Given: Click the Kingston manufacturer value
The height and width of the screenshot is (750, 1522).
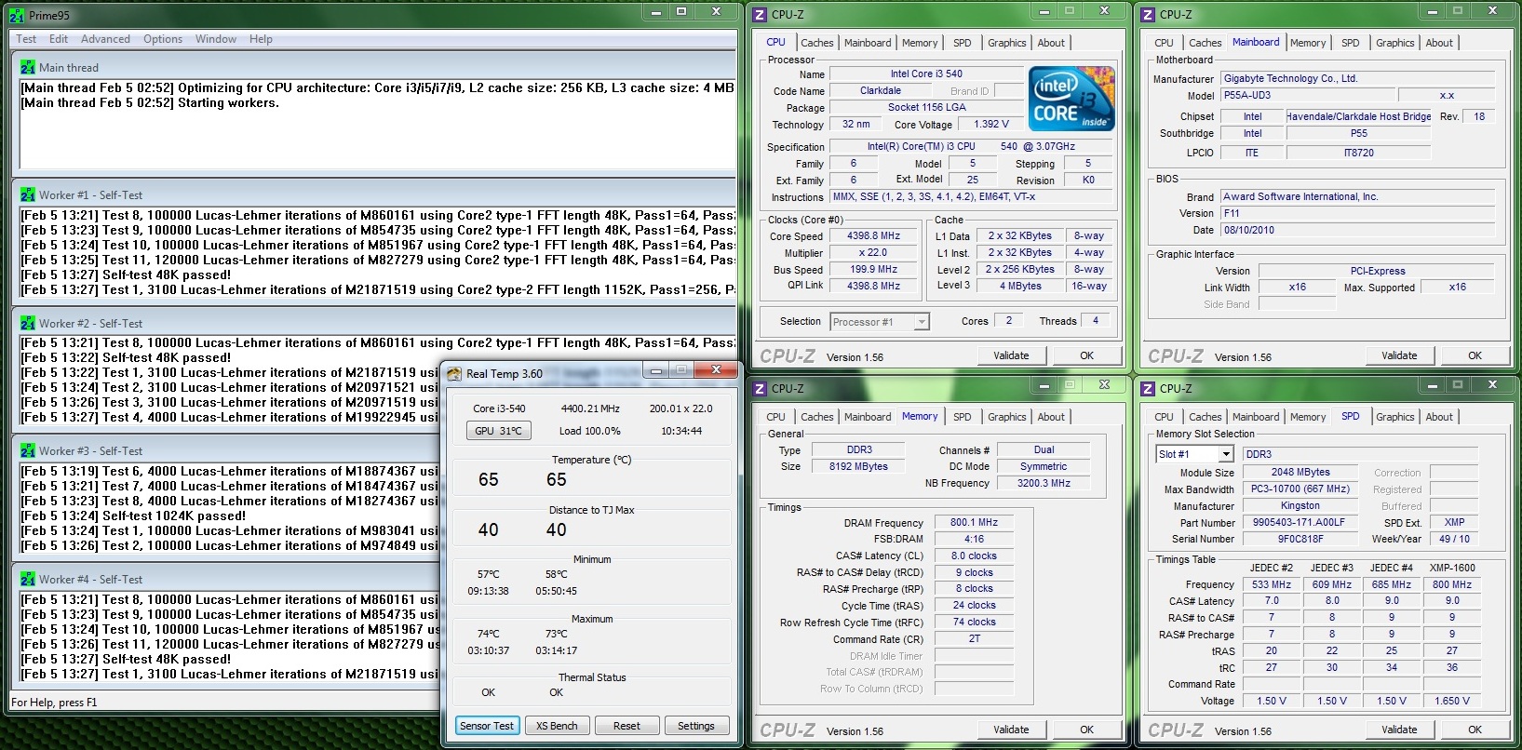Looking at the screenshot, I should click(x=1300, y=506).
